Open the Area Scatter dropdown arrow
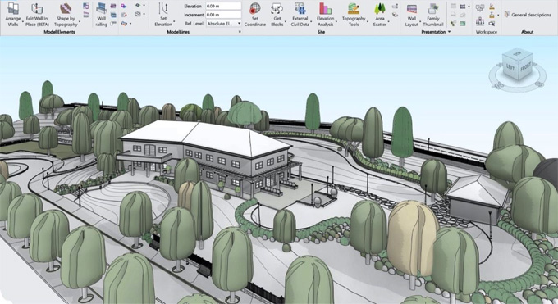This screenshot has height=304, width=558. pos(388,21)
